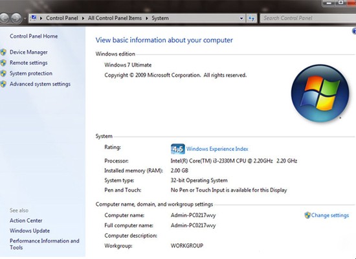
Task: Click the refresh icon beside address bar
Action: pyautogui.click(x=251, y=18)
